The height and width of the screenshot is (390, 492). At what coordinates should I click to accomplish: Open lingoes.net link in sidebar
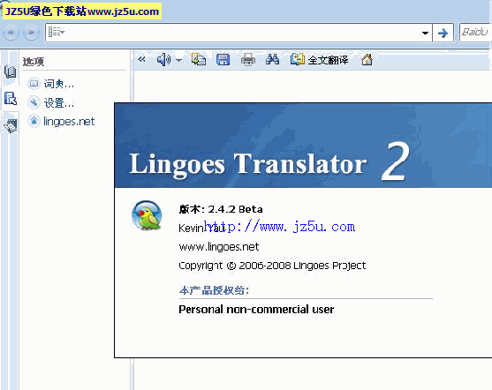click(69, 122)
